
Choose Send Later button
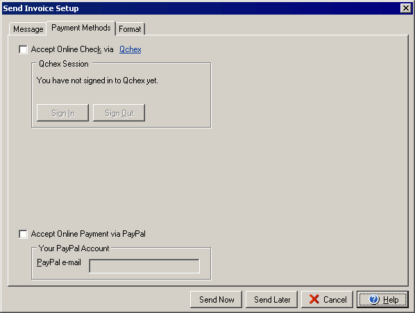(x=272, y=300)
